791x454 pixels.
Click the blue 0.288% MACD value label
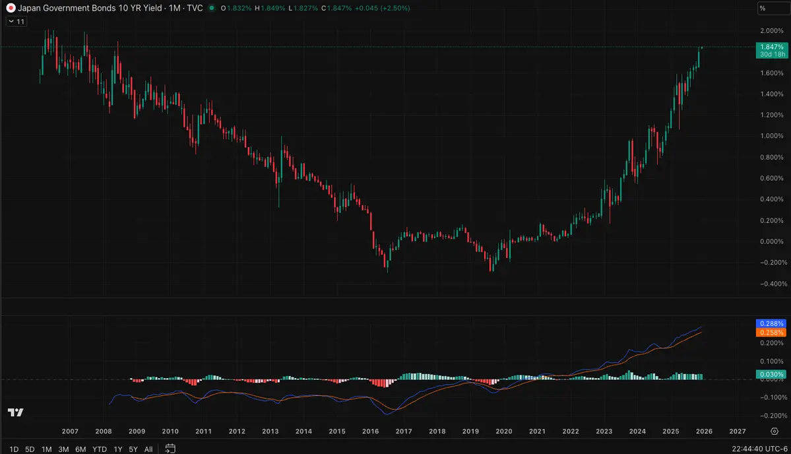coord(771,323)
